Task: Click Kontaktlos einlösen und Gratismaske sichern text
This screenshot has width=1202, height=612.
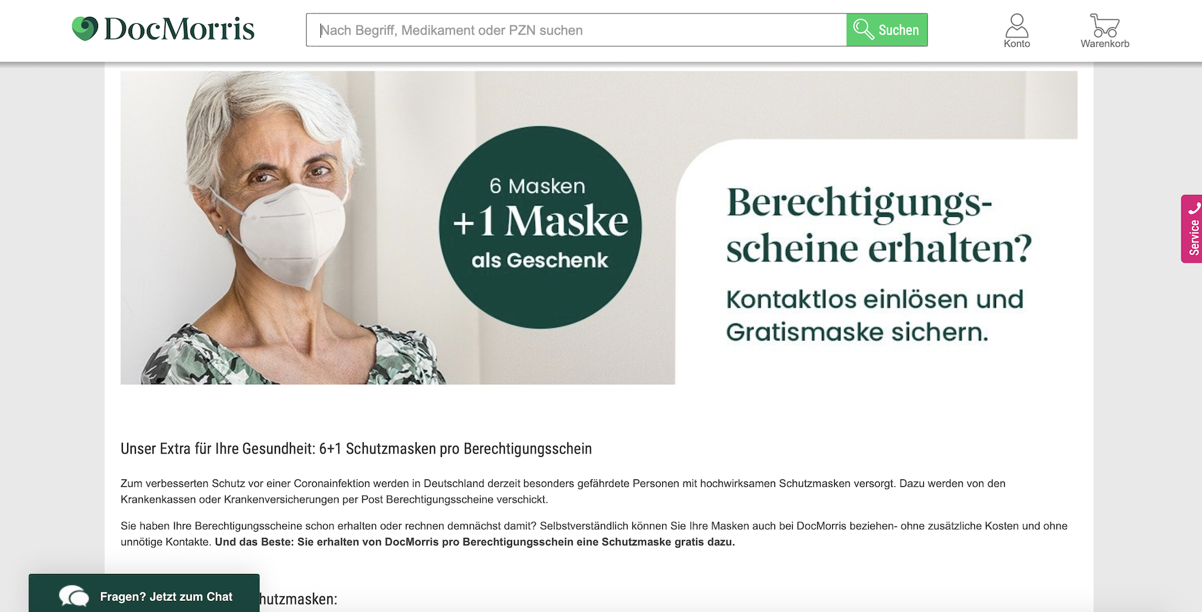Action: pyautogui.click(x=874, y=316)
